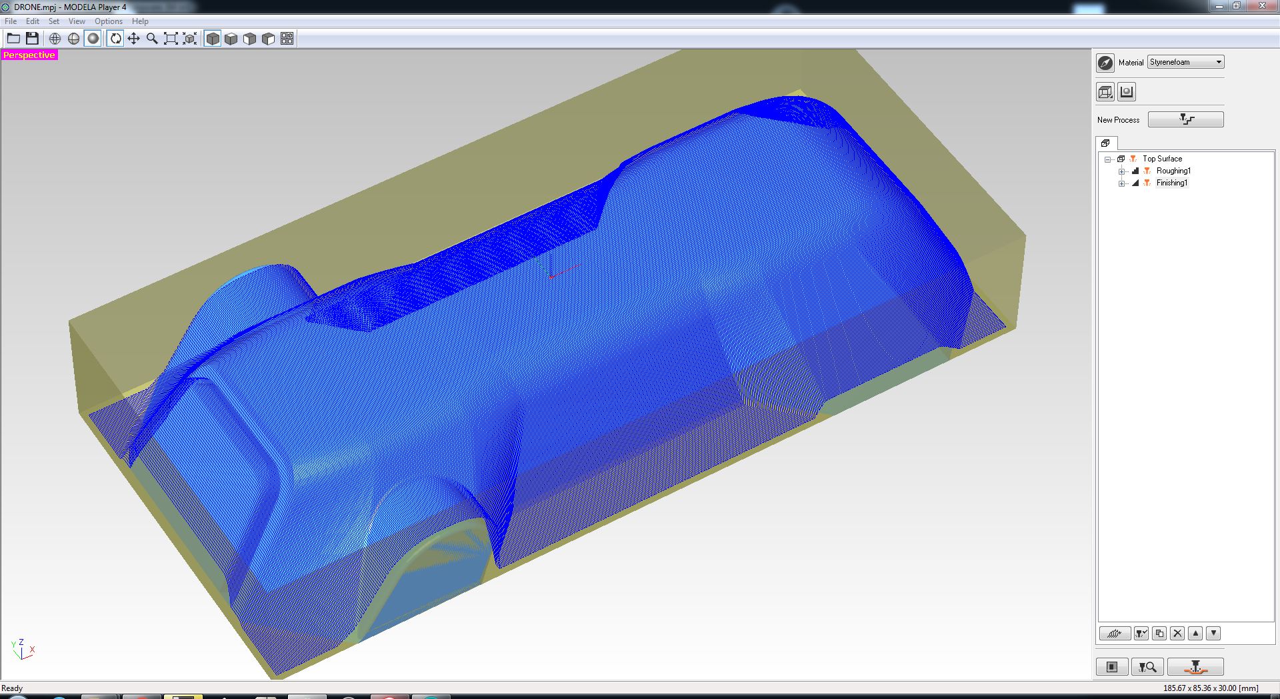
Task: Open the four-panel view layout icon
Action: (x=287, y=39)
